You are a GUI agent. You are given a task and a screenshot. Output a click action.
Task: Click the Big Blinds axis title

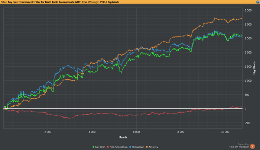(254, 68)
